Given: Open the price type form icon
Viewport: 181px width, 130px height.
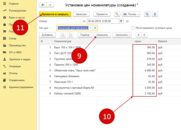Looking at the screenshot, I should coord(95,28).
